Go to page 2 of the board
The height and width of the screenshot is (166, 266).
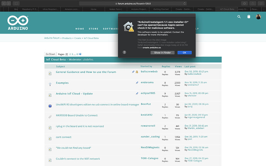(x=70, y=54)
